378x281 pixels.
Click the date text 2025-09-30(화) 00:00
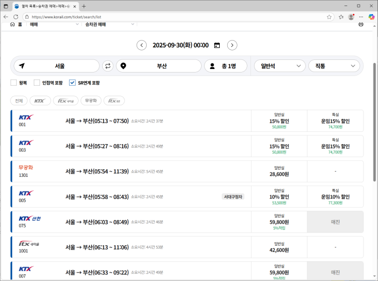(180, 45)
